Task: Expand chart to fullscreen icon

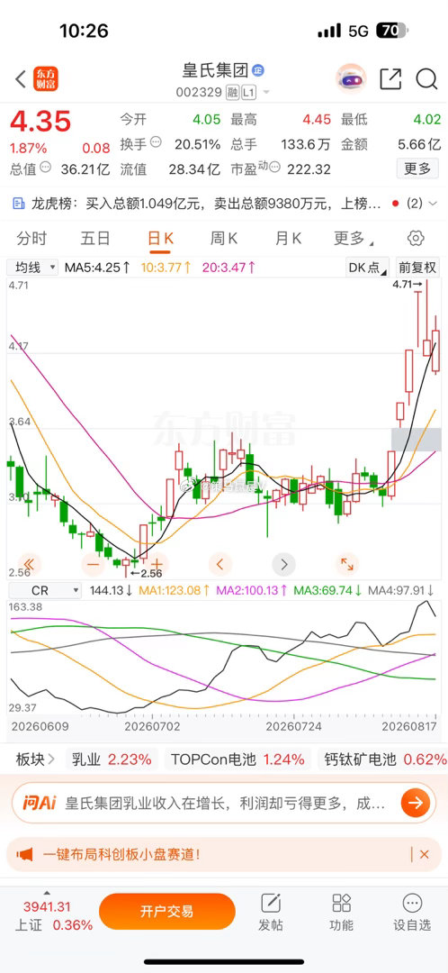Action: point(347,564)
